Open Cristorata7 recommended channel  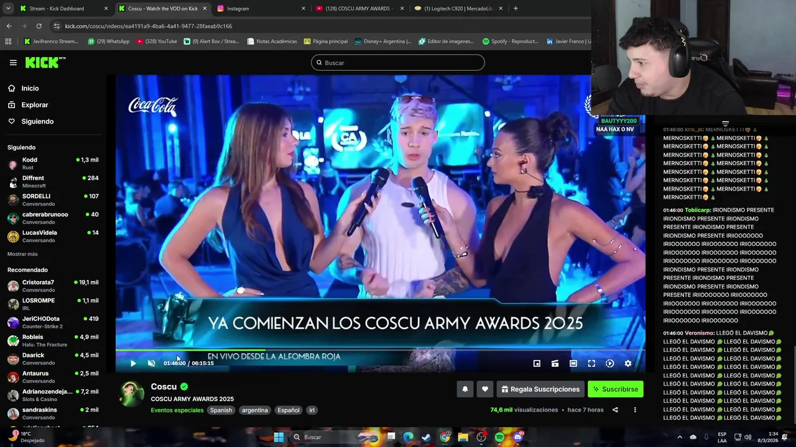[53, 286]
